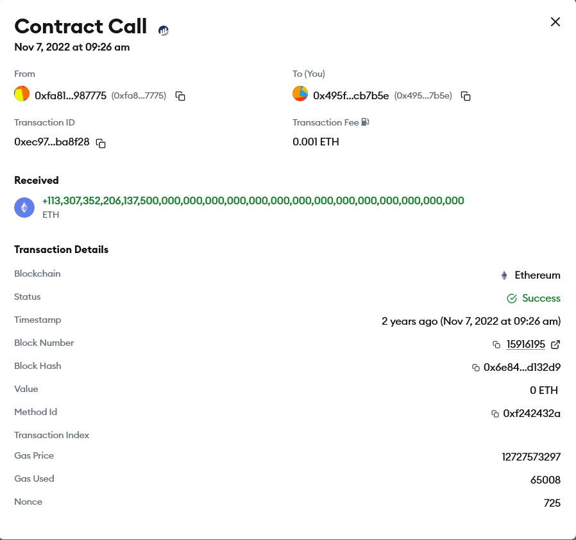576x540 pixels.
Task: Copy the block hash
Action: (476, 368)
